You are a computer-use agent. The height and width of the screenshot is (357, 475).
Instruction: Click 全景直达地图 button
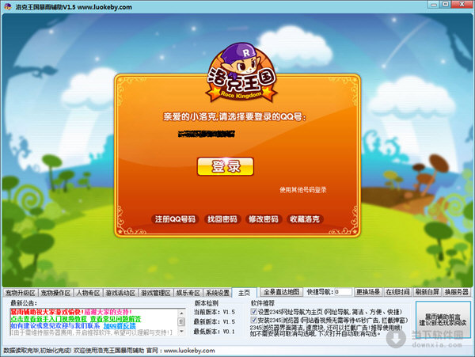click(281, 292)
